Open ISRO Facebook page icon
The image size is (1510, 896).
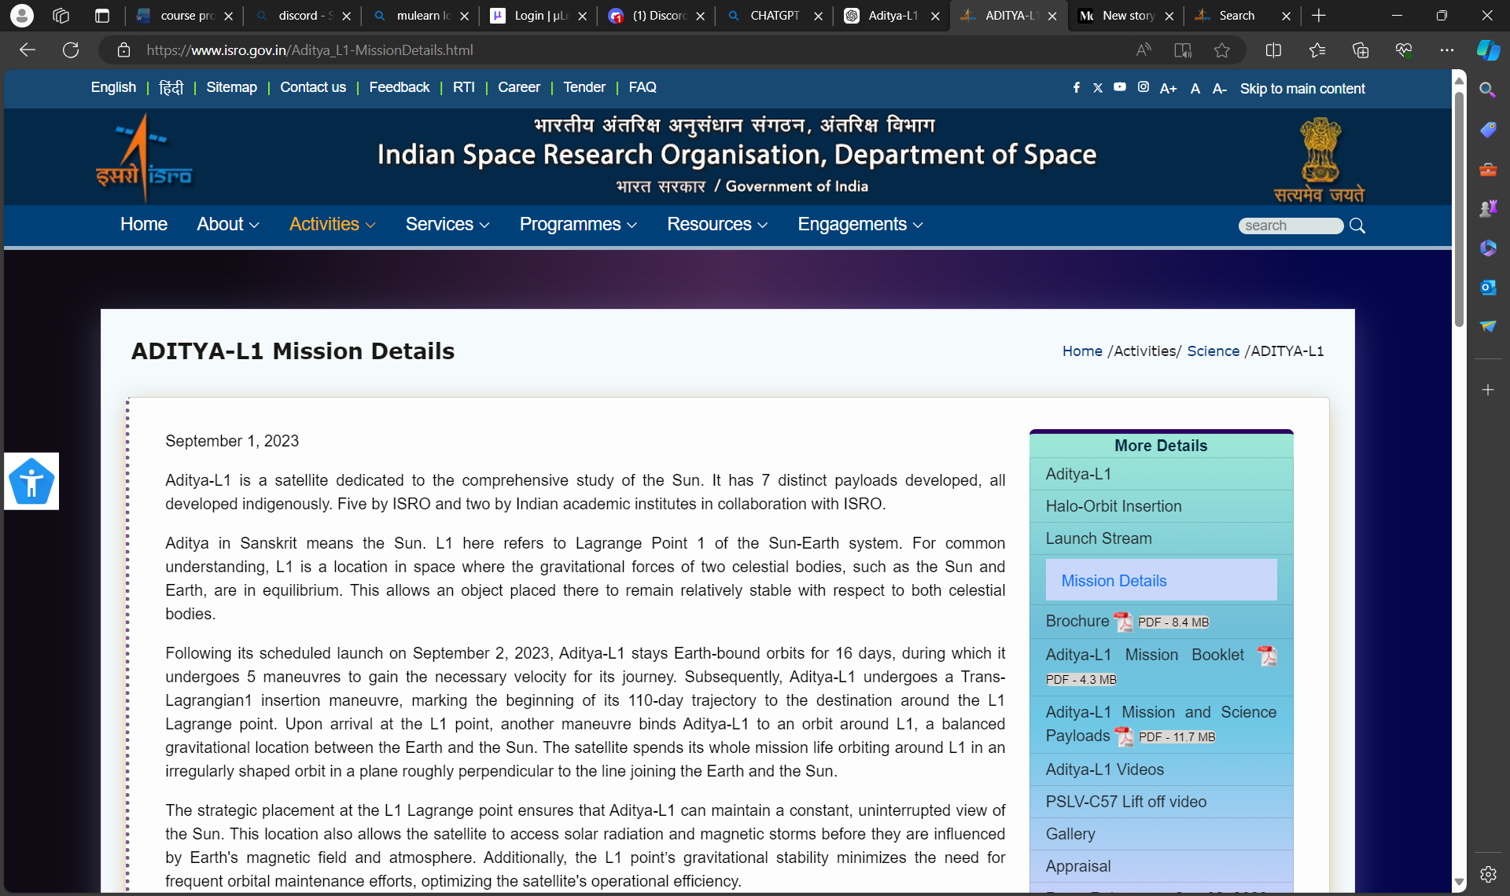coord(1077,87)
